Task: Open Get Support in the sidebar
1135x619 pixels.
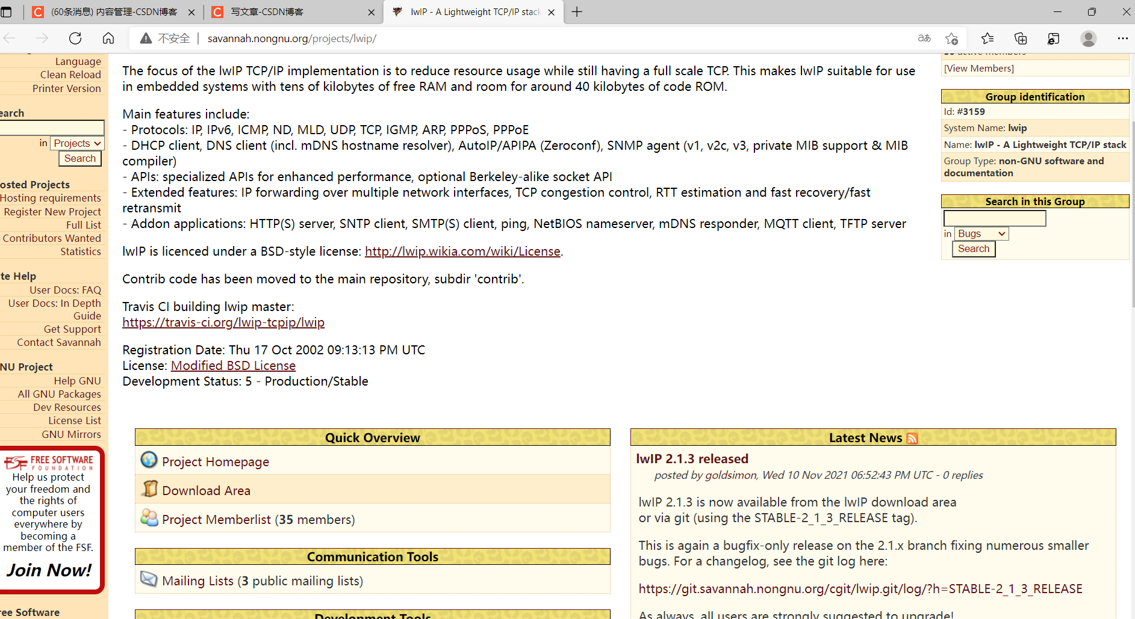Action: coord(72,329)
